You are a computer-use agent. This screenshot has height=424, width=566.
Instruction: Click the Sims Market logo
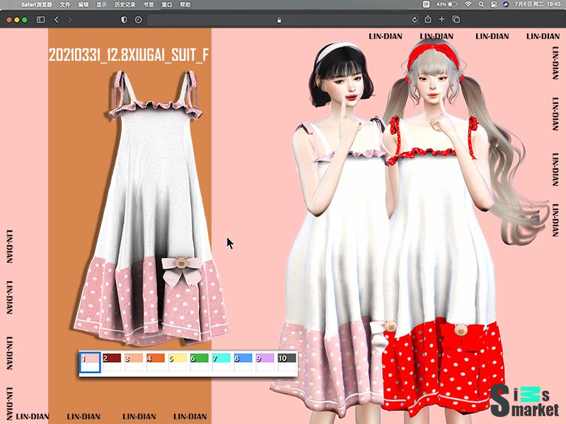click(x=526, y=401)
